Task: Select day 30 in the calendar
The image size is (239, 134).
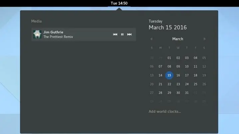Action: pyautogui.click(x=178, y=93)
